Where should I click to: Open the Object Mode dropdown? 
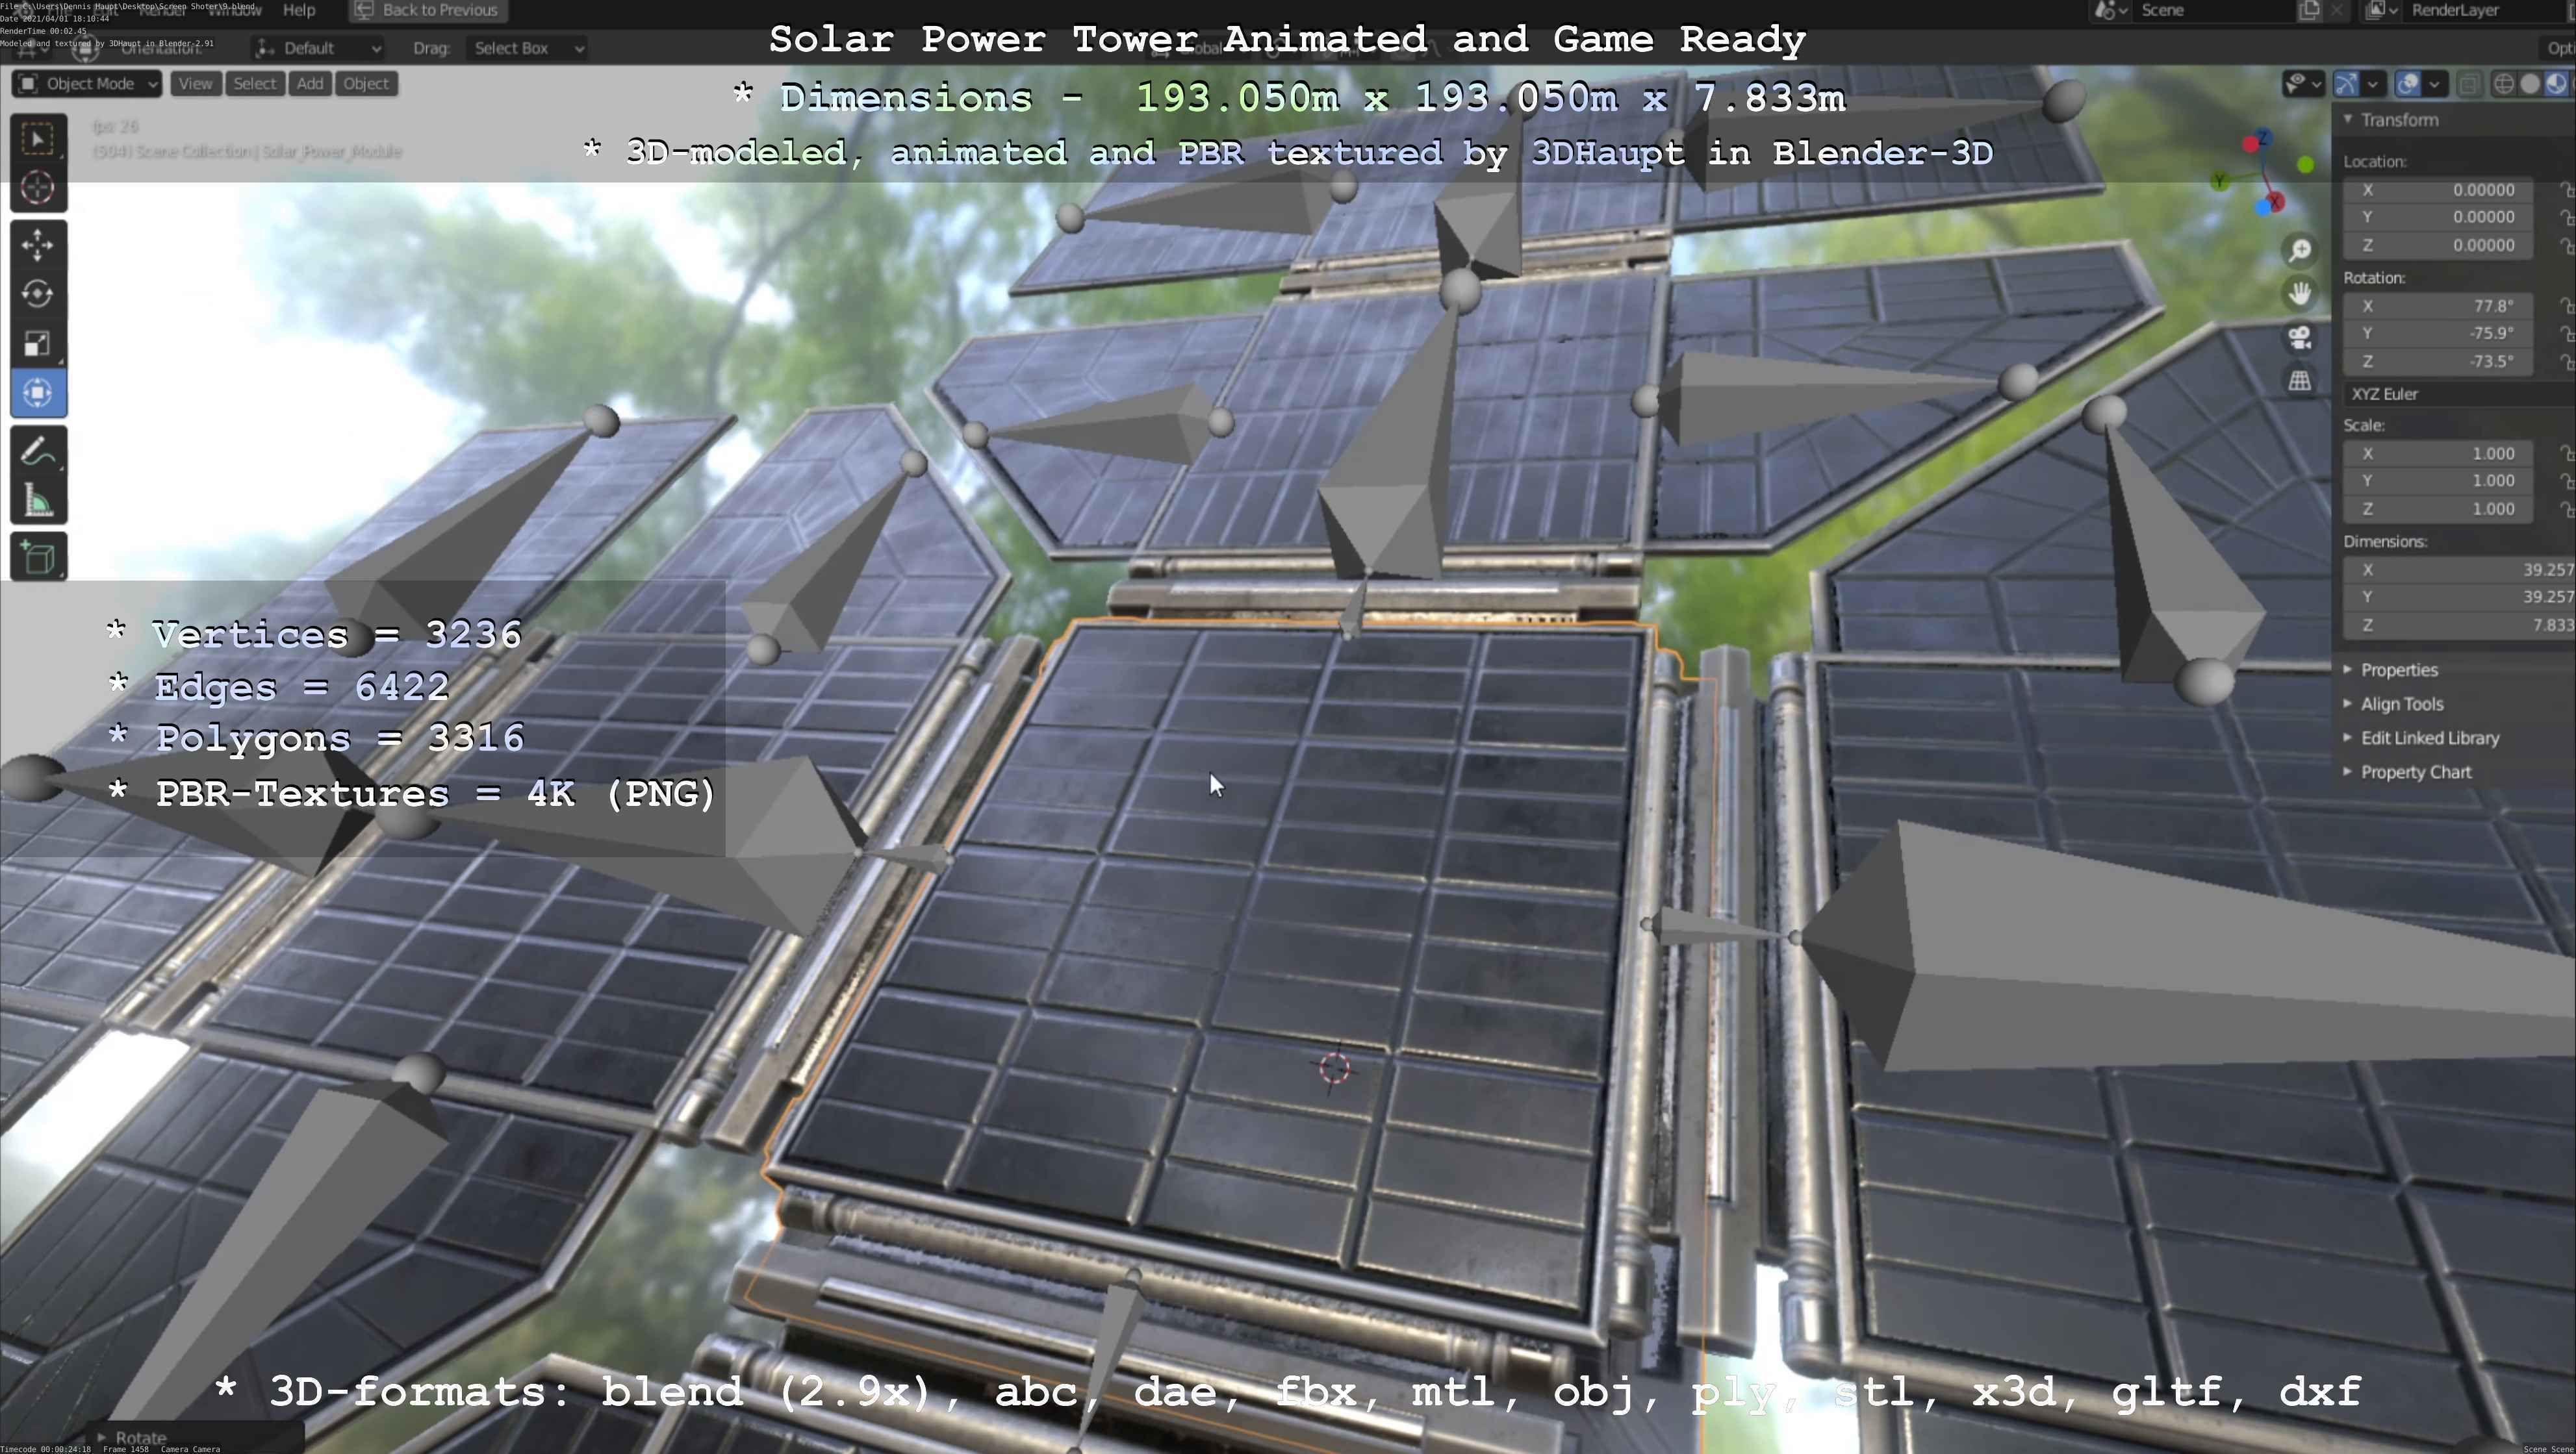tap(88, 84)
